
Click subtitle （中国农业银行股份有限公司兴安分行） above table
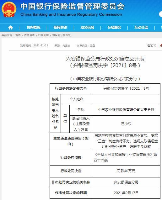click(x=105, y=79)
